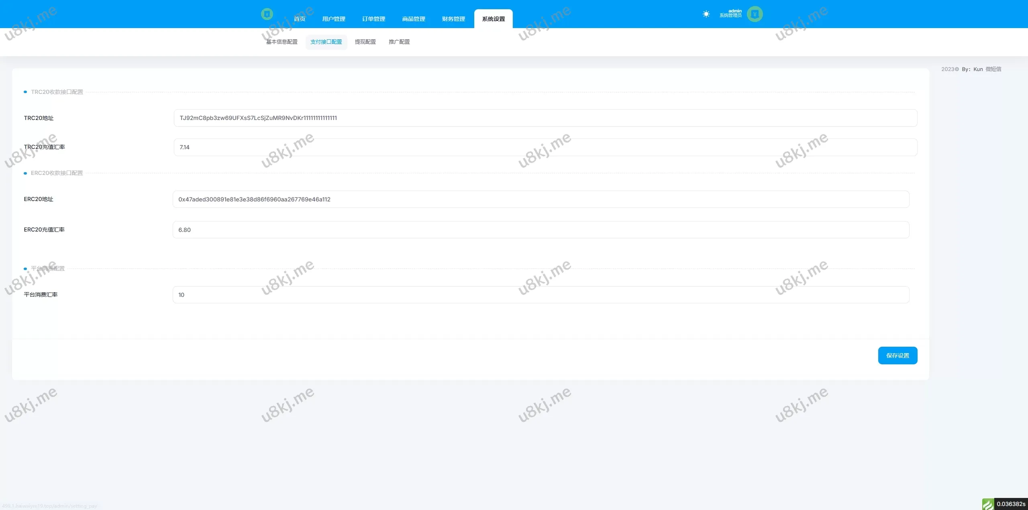Click the site logo icon

[x=267, y=14]
